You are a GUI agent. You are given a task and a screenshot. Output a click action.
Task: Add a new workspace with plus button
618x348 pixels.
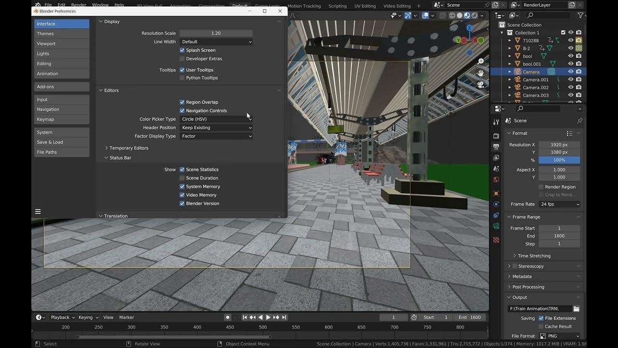coord(419,6)
